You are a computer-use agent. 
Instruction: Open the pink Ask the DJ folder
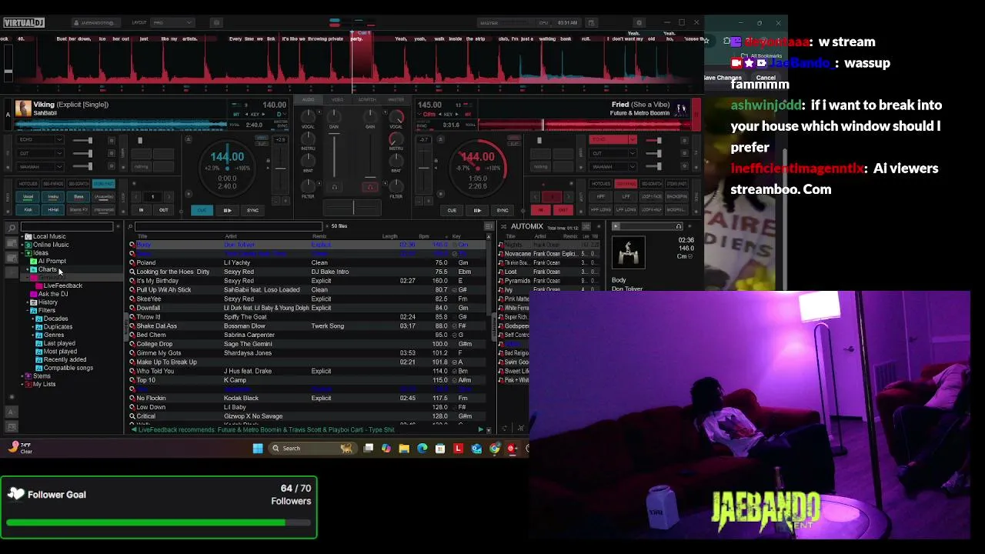(34, 294)
